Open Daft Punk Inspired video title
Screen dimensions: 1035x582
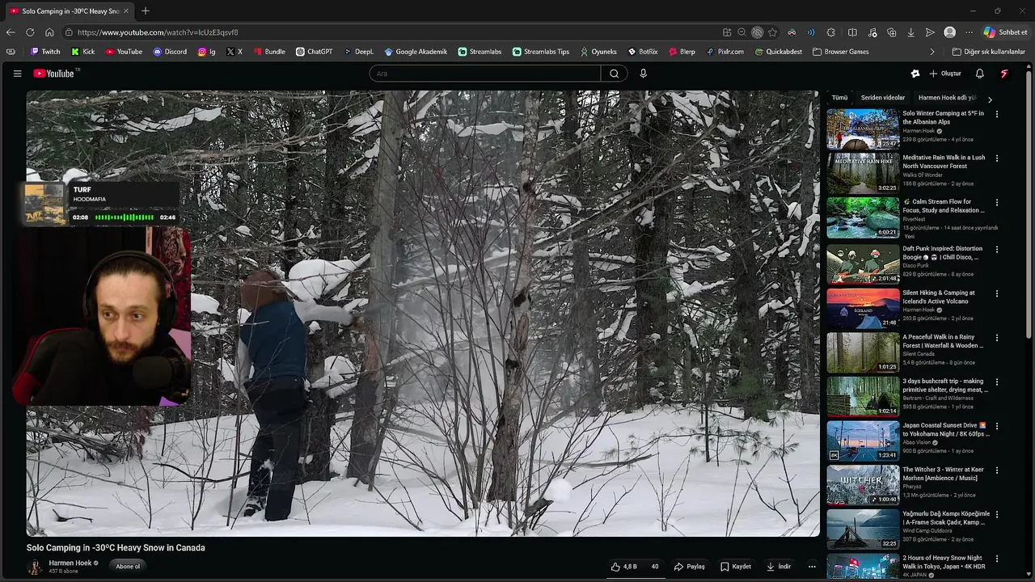pyautogui.click(x=943, y=253)
